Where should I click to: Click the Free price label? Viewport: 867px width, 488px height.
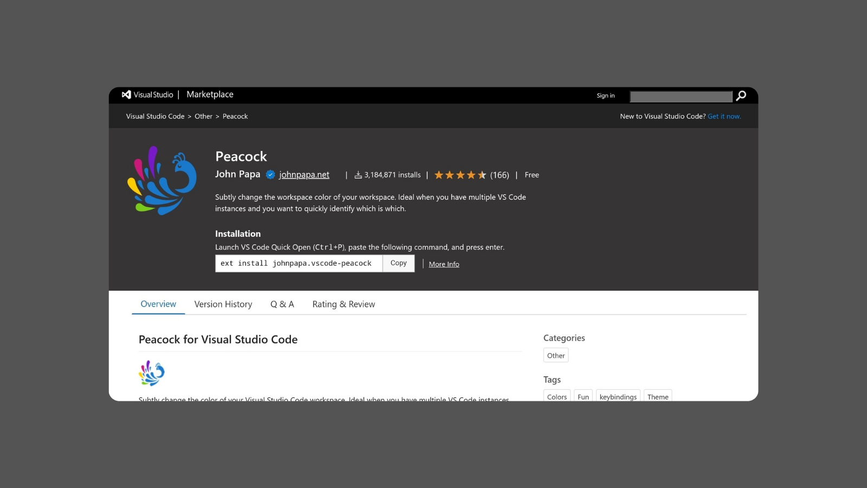[532, 175]
